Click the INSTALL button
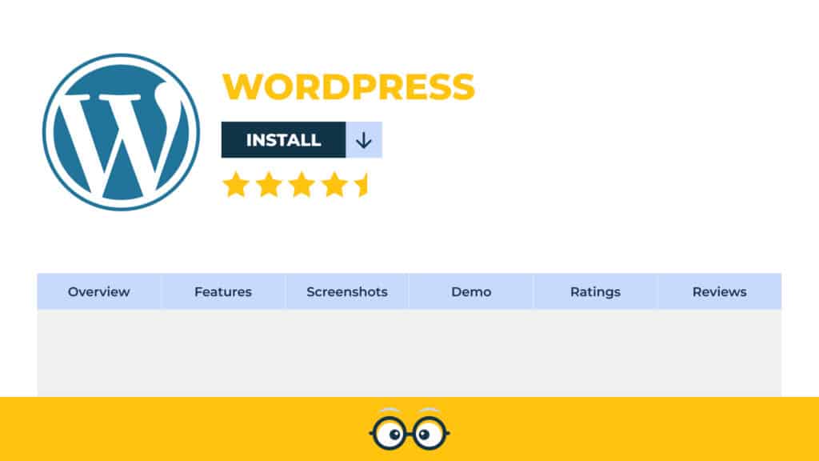This screenshot has height=461, width=819. (283, 139)
